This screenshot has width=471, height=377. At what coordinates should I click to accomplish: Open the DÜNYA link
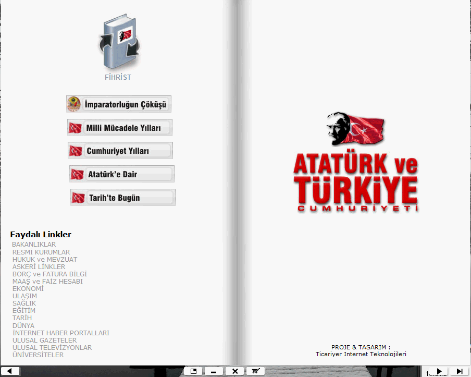[23, 325]
